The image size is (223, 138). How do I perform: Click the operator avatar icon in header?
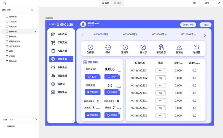click(83, 24)
